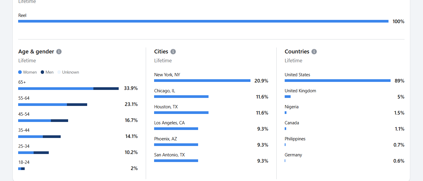This screenshot has width=423, height=181.
Task: Click the Reel 100% progress bar
Action: click(x=203, y=21)
